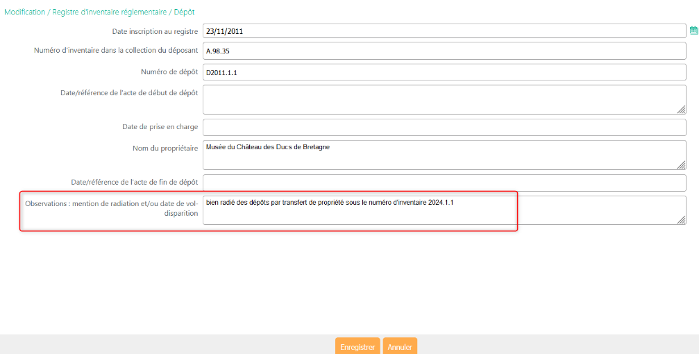Click the Date inscription au registre field
The height and width of the screenshot is (354, 699).
(444, 31)
